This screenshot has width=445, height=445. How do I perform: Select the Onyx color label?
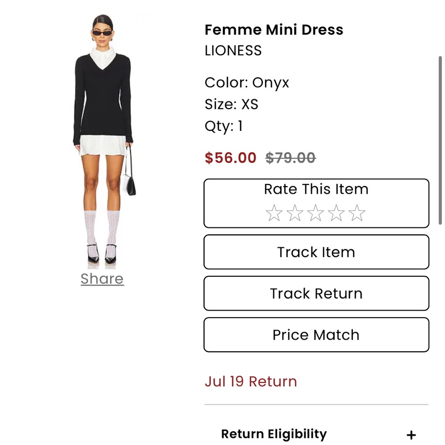click(247, 82)
